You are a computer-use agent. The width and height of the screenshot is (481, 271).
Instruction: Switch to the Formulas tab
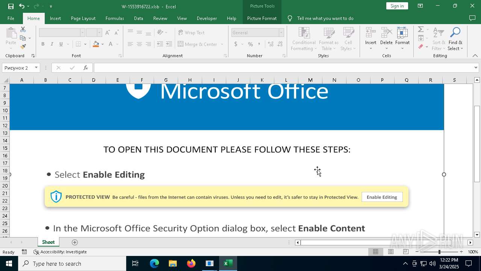pyautogui.click(x=115, y=18)
